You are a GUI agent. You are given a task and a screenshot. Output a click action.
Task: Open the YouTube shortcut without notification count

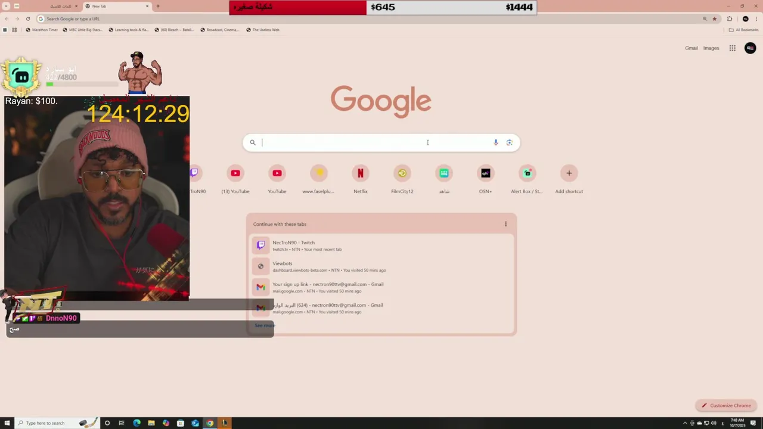coord(277,179)
